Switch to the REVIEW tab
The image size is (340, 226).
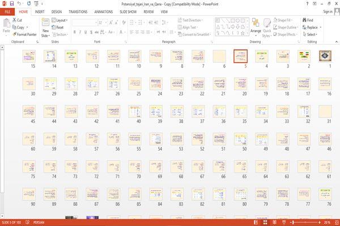148,12
